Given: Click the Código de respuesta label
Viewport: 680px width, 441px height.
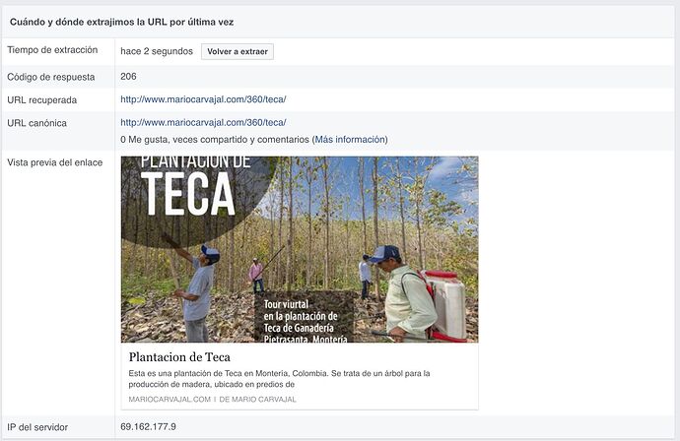Looking at the screenshot, I should click(50, 77).
